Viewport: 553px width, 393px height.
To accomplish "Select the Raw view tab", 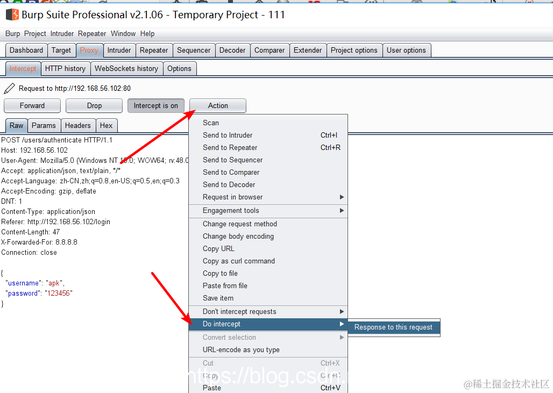I will [16, 125].
